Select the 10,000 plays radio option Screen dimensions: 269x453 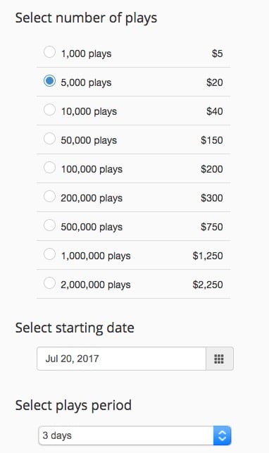[x=49, y=110]
